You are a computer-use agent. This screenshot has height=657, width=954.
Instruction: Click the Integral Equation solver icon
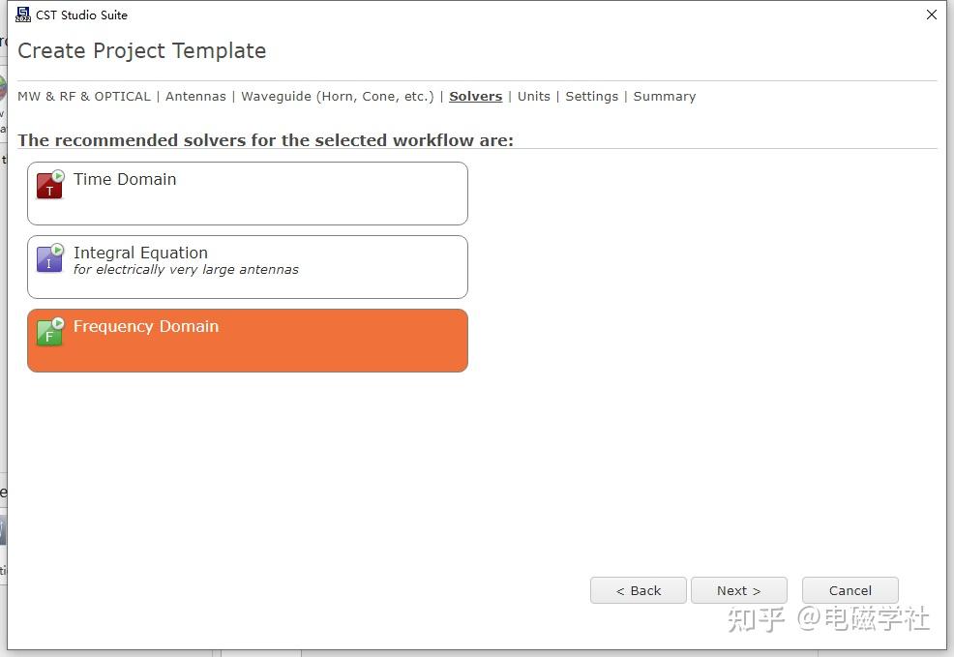point(47,259)
